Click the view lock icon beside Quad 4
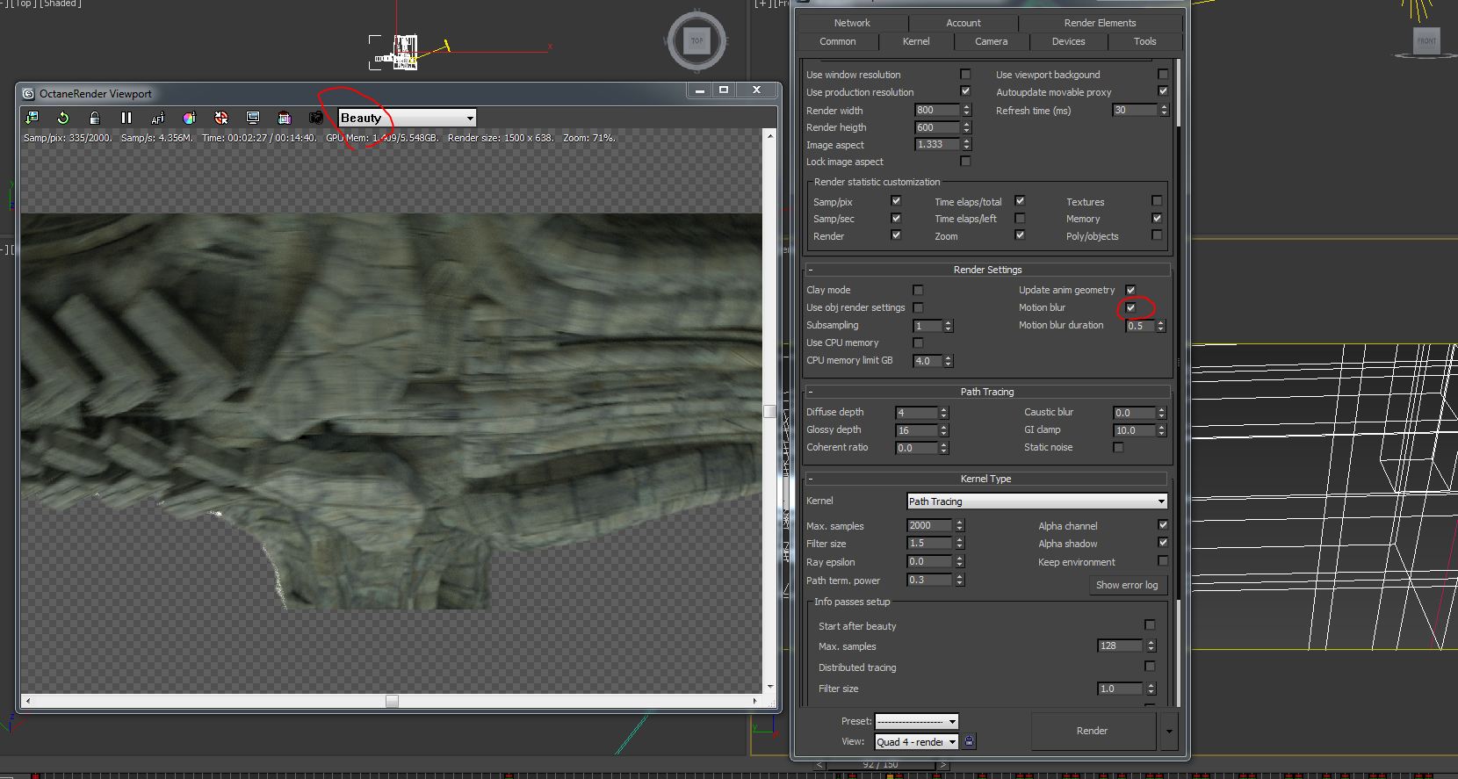 pyautogui.click(x=969, y=741)
